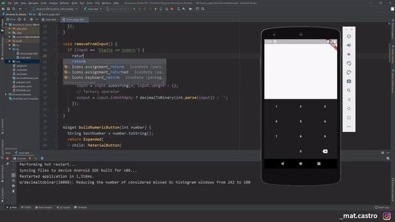
Task: Click the red Stop button in main toolbar
Action: pos(172,9)
